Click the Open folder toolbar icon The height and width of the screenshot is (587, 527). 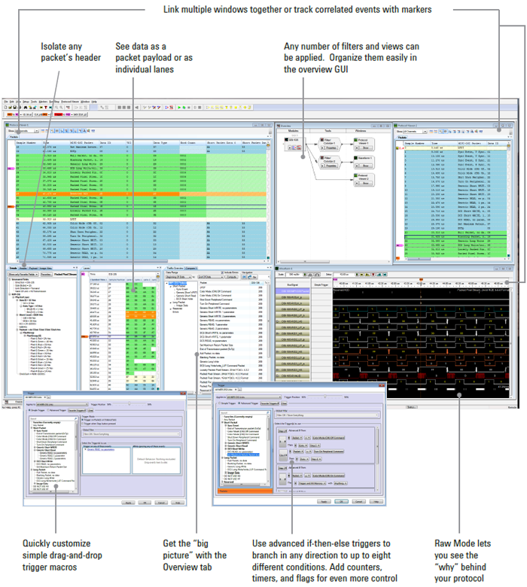[10, 108]
